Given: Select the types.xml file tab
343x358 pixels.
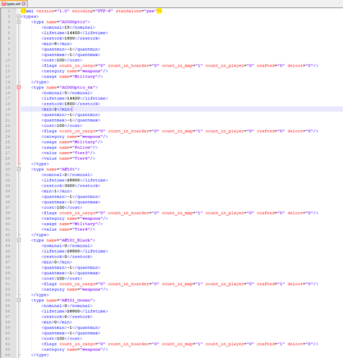Looking at the screenshot, I should [13, 3].
